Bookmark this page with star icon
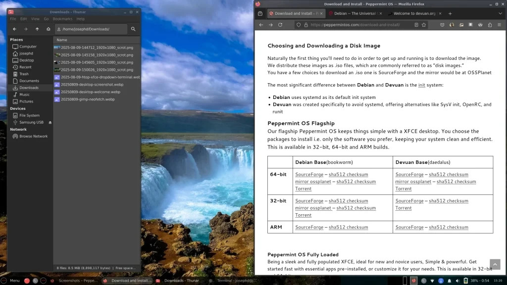 point(424,25)
